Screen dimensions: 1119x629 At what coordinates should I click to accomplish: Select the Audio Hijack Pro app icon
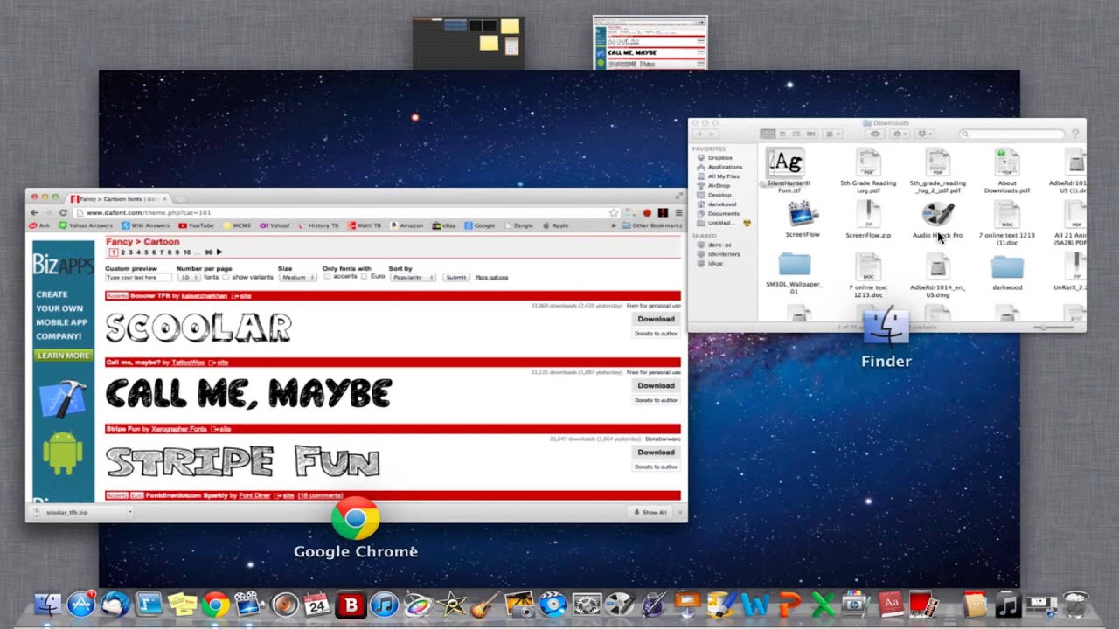[937, 219]
